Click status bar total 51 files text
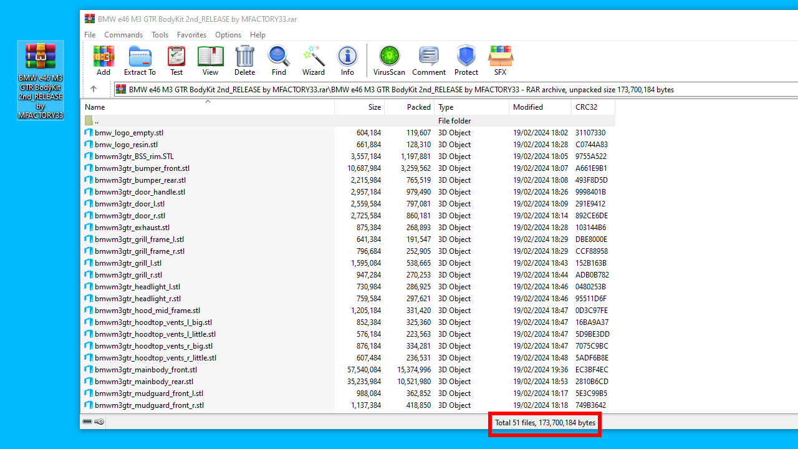798x449 pixels. (x=546, y=423)
